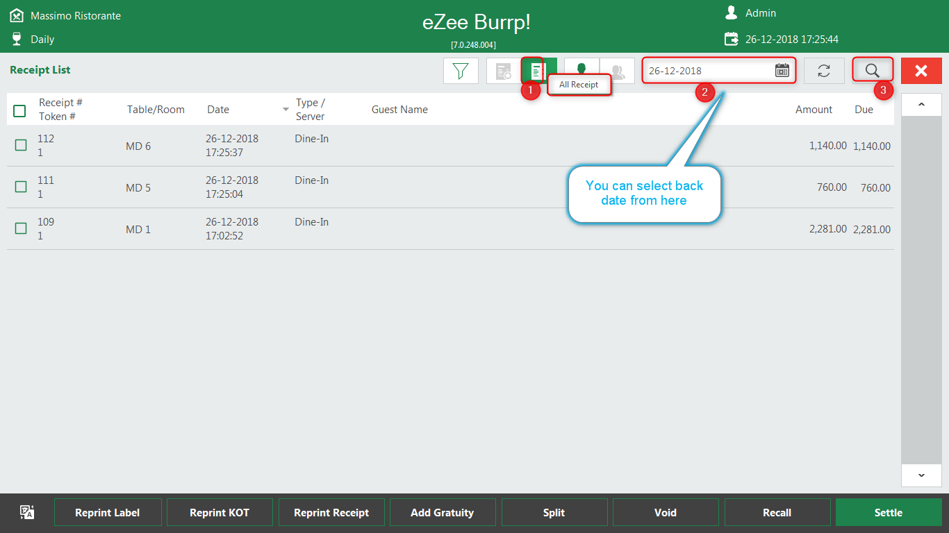Click the Guest Name column header
Viewport: 949px width, 533px height.
pyautogui.click(x=399, y=110)
